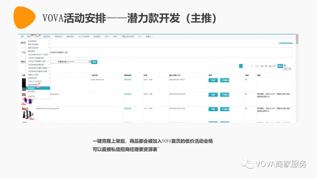Open 原型链接 link in the 0.98 price row
Image resolution: width=317 pixels, height=178 pixels.
pos(128,94)
